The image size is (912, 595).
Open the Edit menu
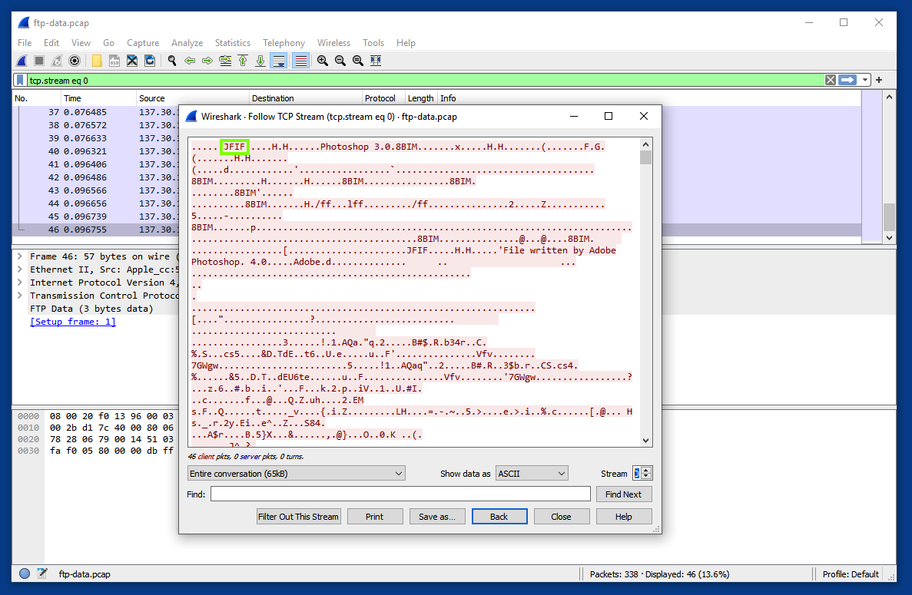[x=51, y=43]
